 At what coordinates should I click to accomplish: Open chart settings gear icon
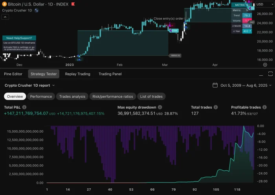pos(265,65)
